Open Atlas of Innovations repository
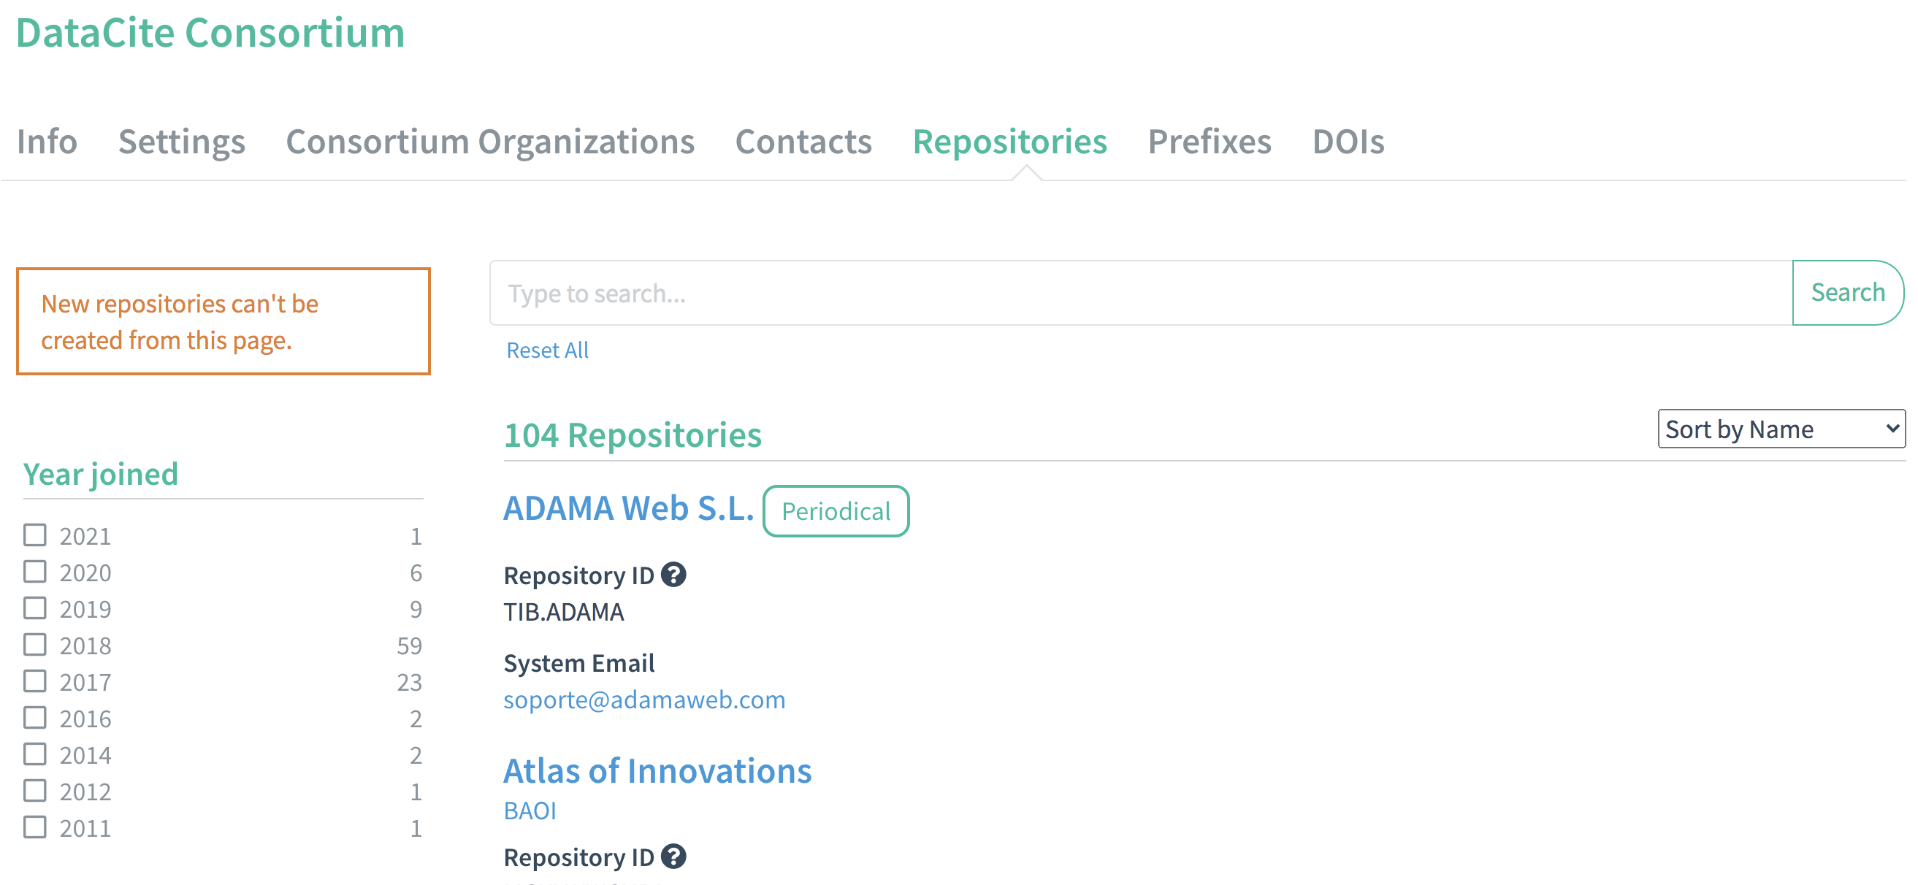The height and width of the screenshot is (885, 1918). 657,770
